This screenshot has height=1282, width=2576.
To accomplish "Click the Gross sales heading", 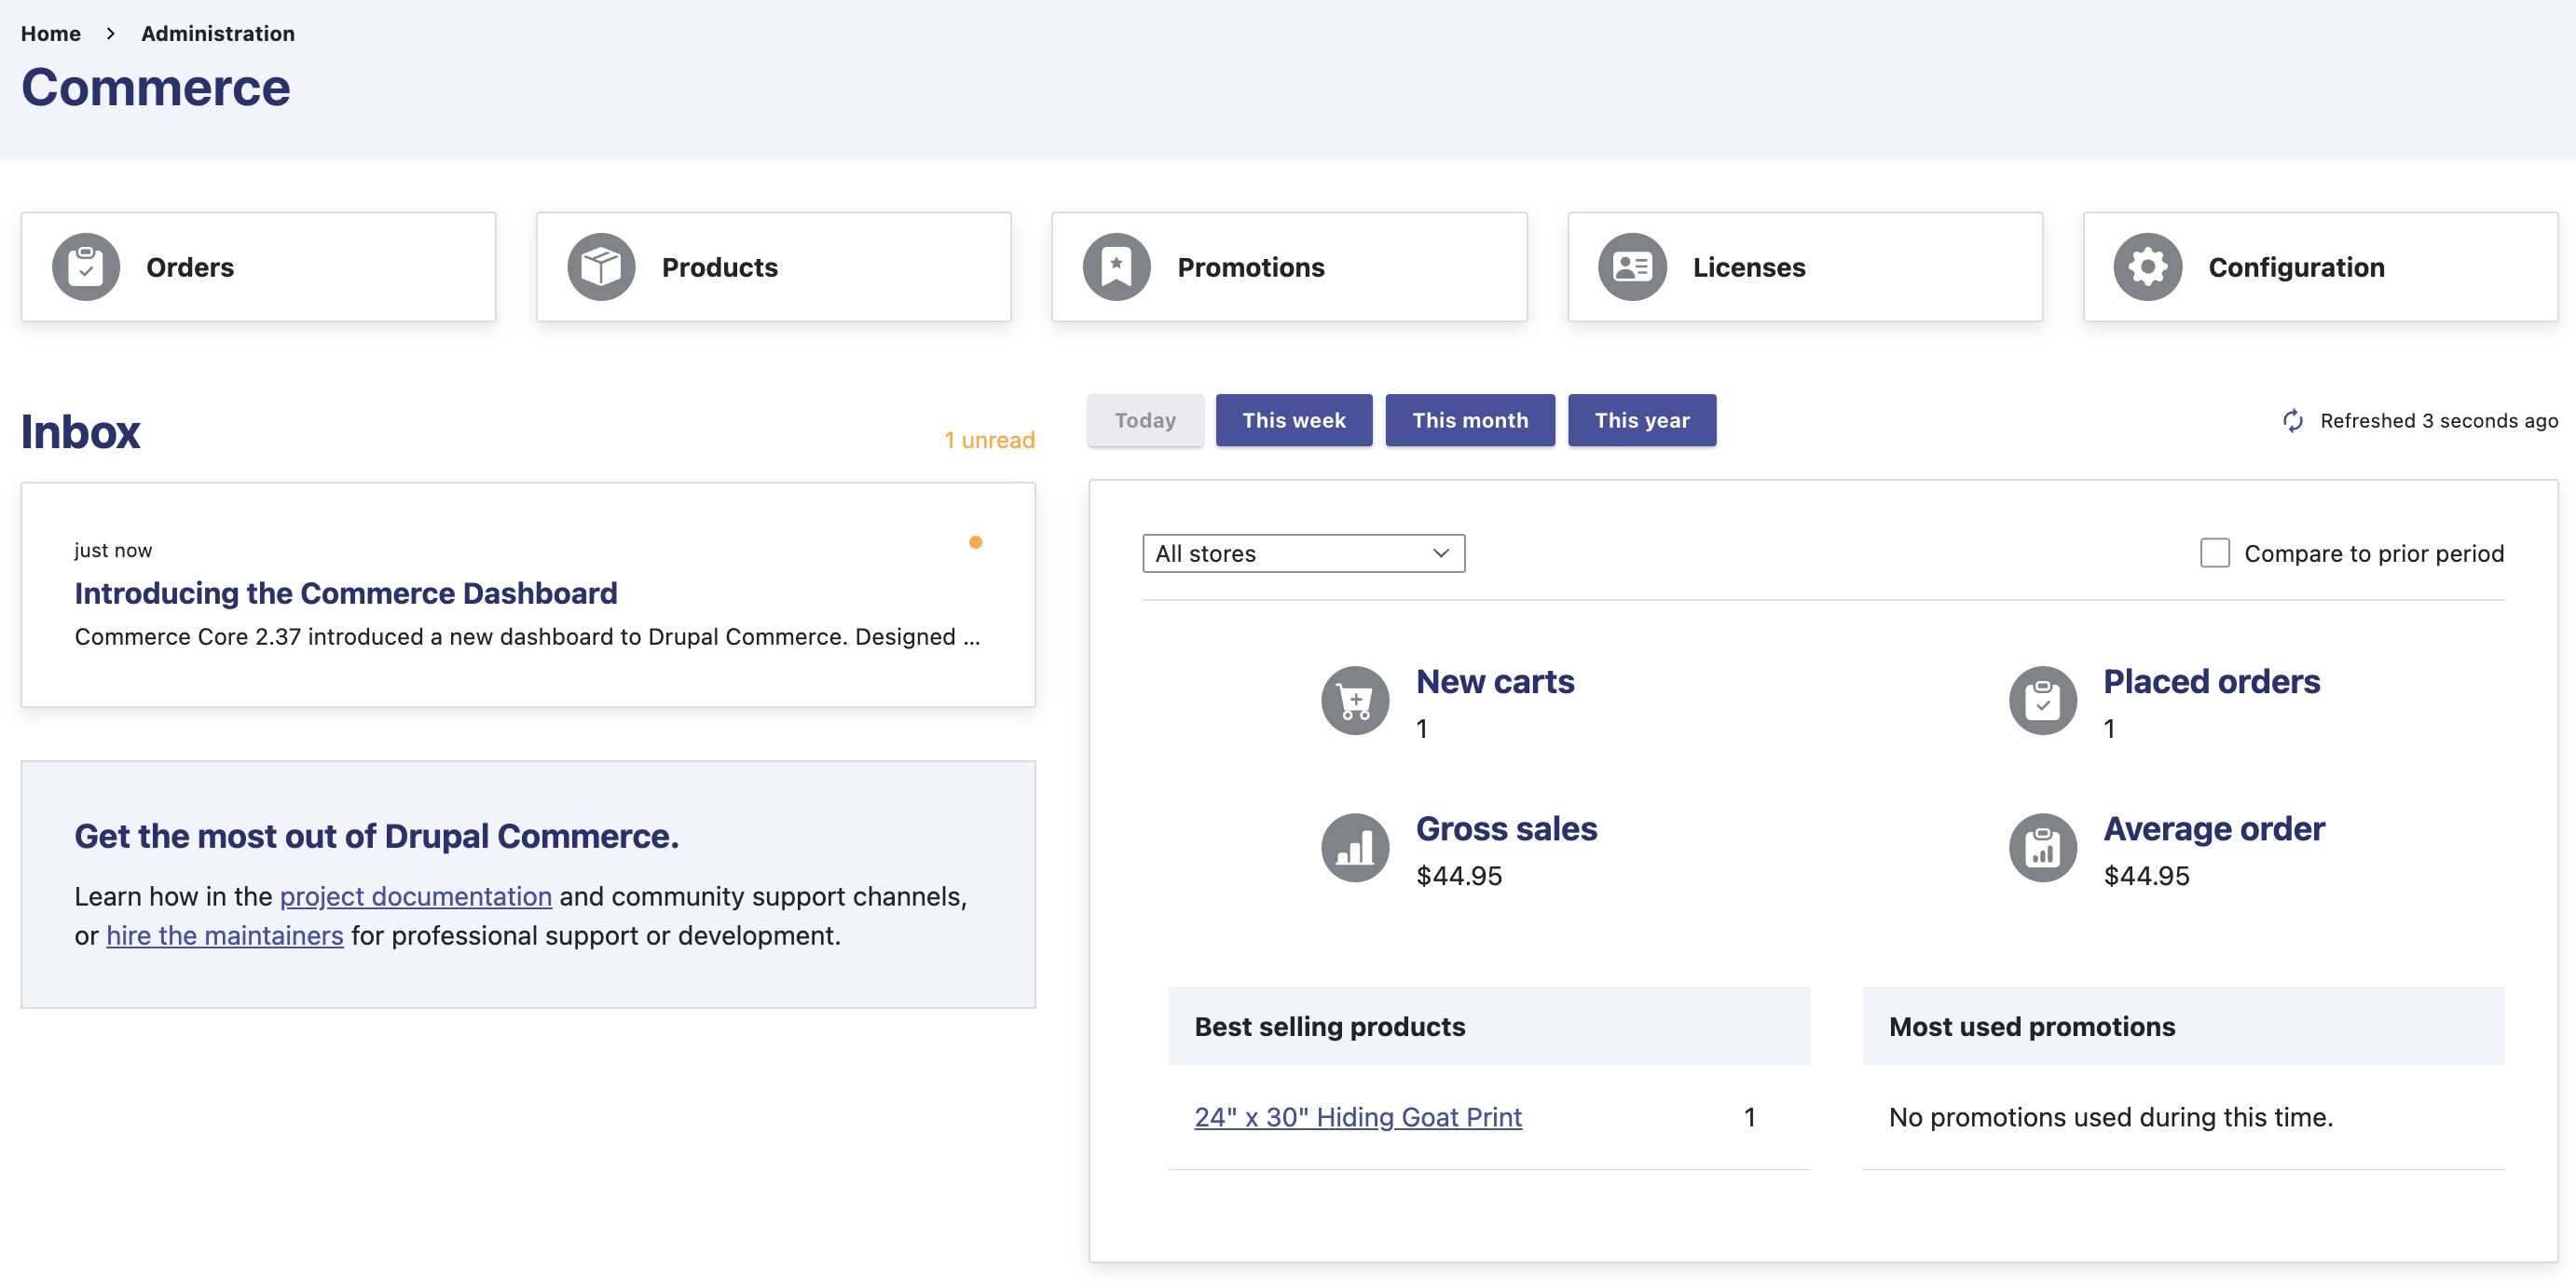I will coord(1506,829).
